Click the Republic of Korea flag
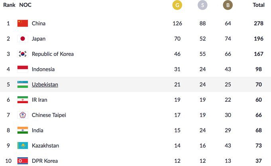This screenshot has height=166, width=271. [23, 54]
